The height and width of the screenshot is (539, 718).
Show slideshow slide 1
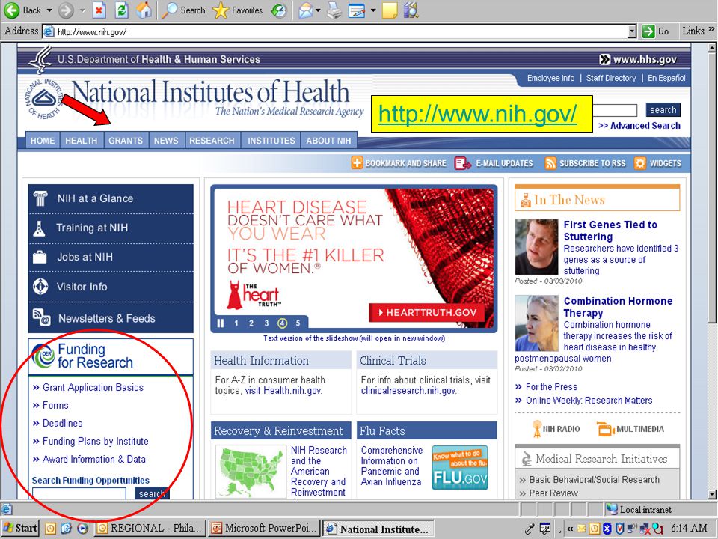coord(236,323)
